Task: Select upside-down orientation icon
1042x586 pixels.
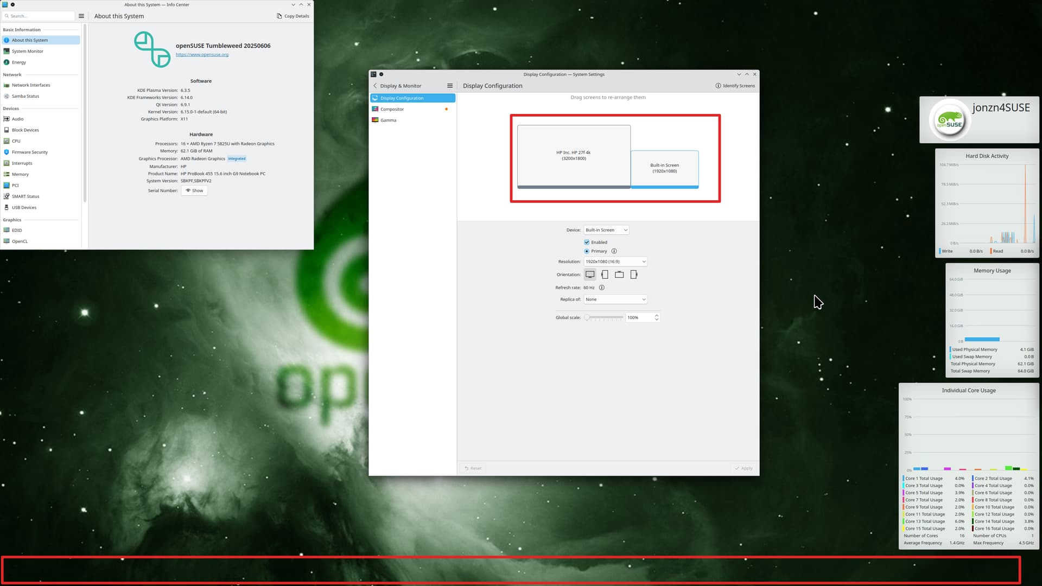Action: [619, 275]
